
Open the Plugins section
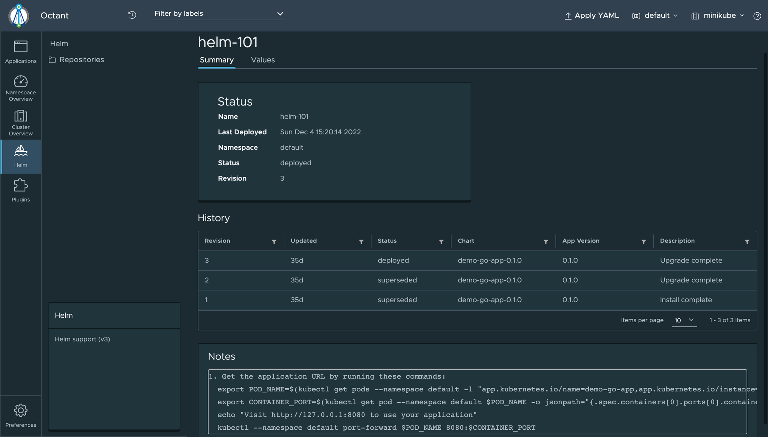click(x=21, y=191)
